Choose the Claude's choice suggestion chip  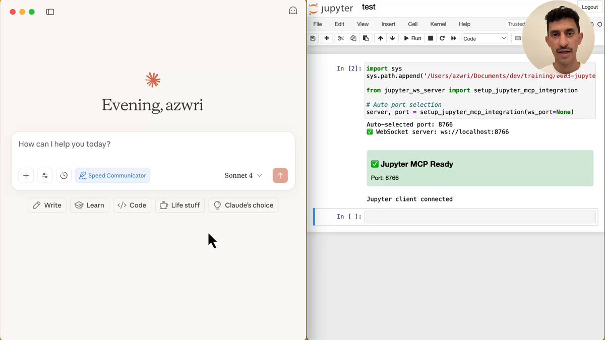point(244,205)
